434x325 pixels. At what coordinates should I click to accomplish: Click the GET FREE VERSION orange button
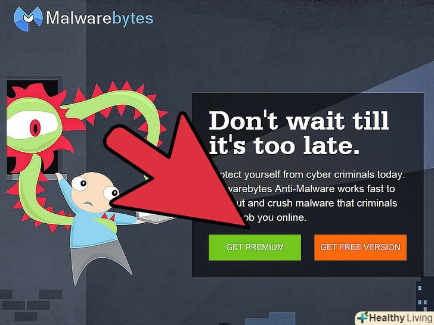click(360, 248)
